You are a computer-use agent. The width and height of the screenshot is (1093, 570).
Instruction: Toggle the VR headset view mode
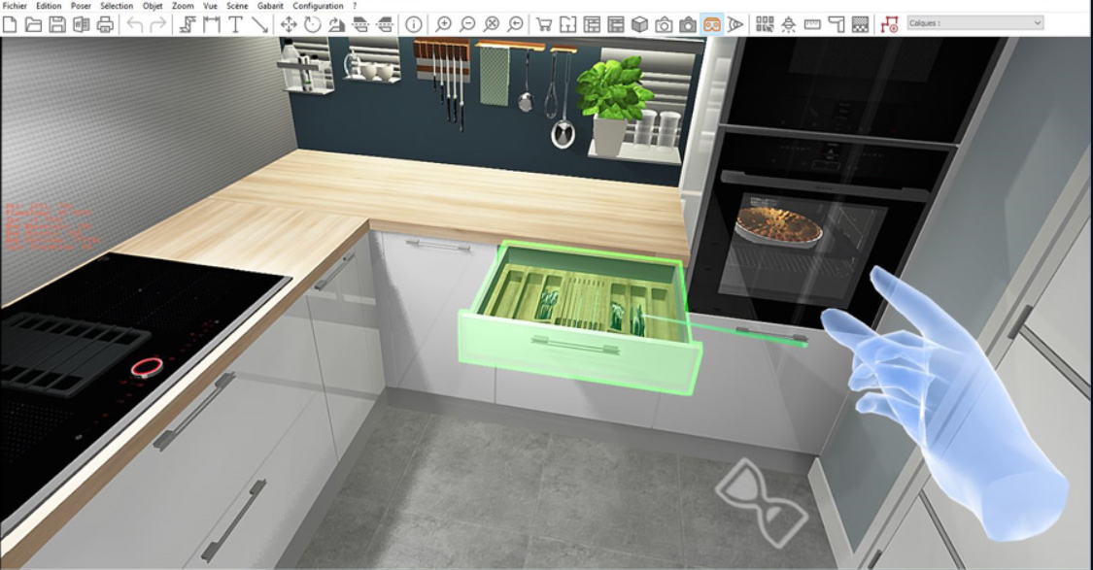[712, 24]
